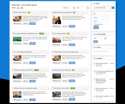
Task: Open Details for Id ius ullum simul noster
Action: tap(72, 99)
